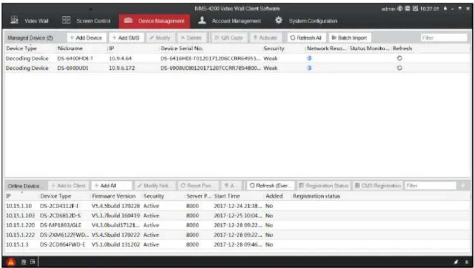The height and width of the screenshot is (268, 474).
Task: Select online device 10.15.1.220 row
Action: coord(237,226)
